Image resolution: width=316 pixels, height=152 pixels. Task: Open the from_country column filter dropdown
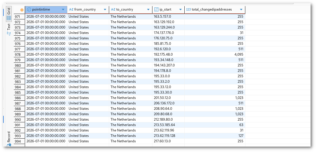point(105,10)
